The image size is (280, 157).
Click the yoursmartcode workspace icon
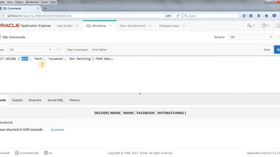(17, 153)
